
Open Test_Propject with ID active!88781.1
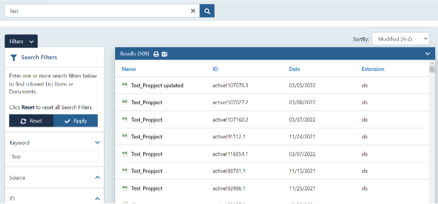pyautogui.click(x=147, y=171)
